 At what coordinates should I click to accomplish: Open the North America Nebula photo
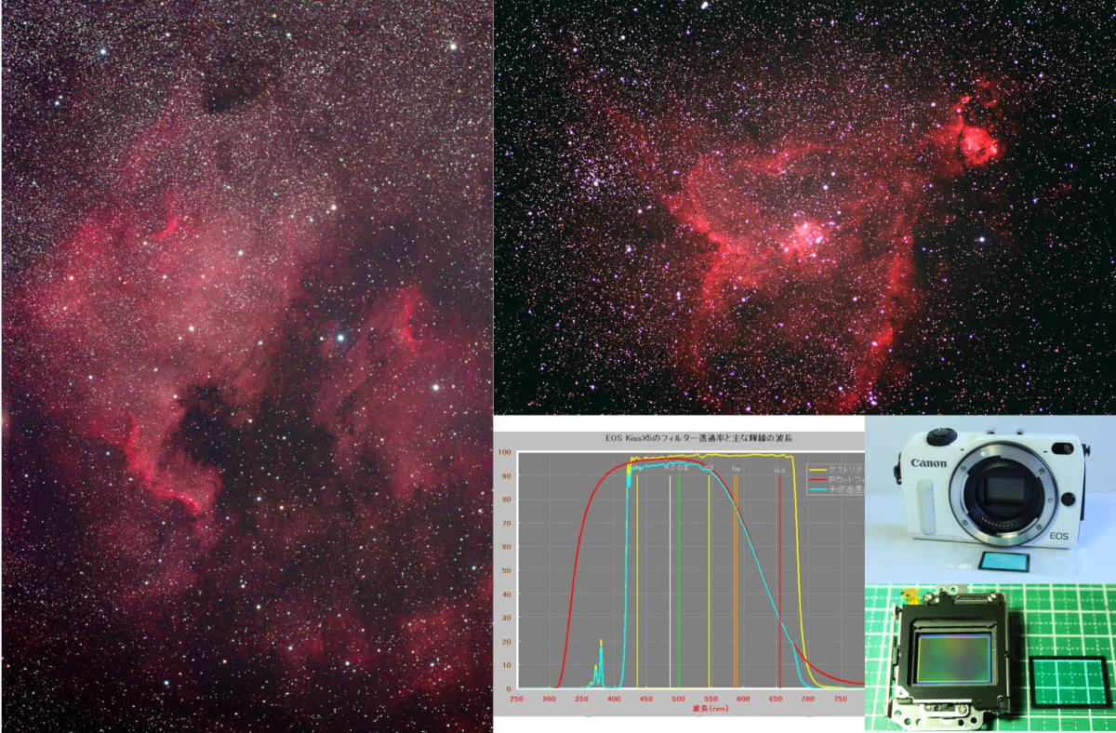point(246,366)
